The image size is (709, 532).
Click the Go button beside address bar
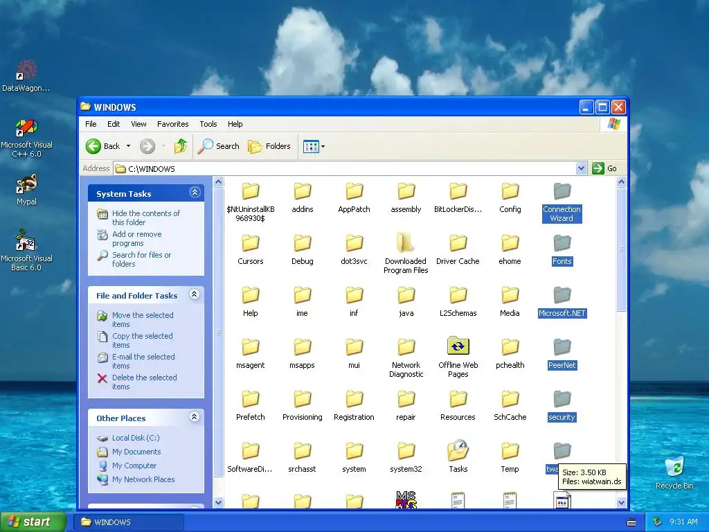point(604,168)
